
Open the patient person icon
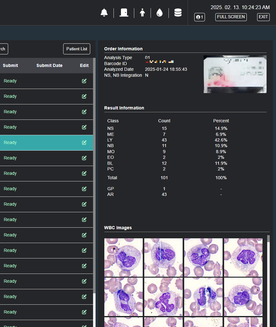142,13
